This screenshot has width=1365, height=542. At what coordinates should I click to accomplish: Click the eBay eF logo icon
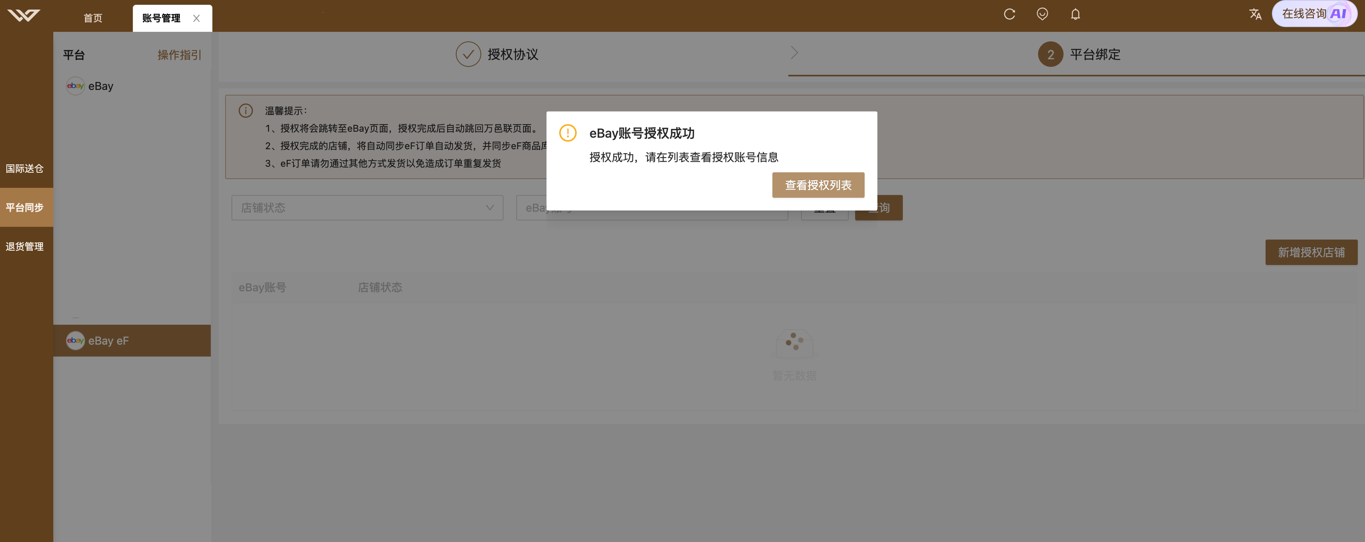75,341
